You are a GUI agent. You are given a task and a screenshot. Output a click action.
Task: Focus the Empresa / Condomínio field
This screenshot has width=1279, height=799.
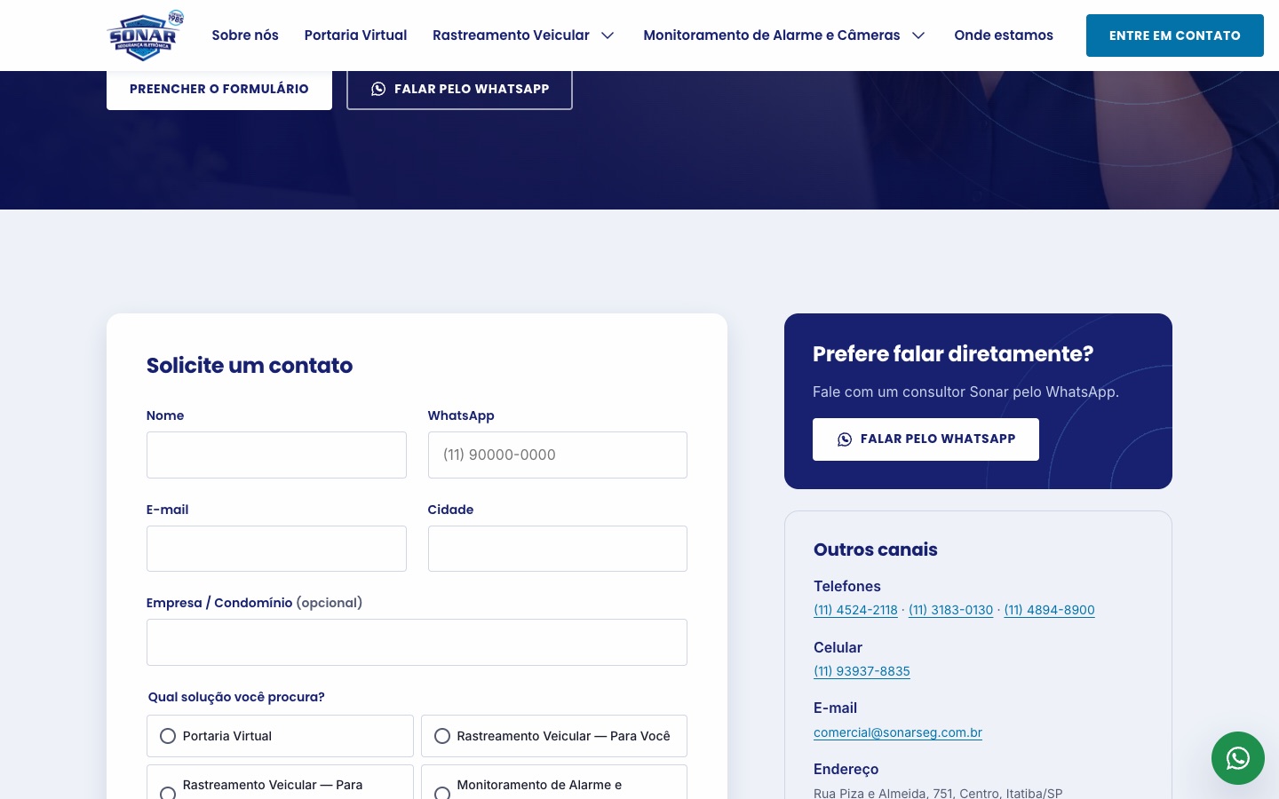pyautogui.click(x=417, y=642)
